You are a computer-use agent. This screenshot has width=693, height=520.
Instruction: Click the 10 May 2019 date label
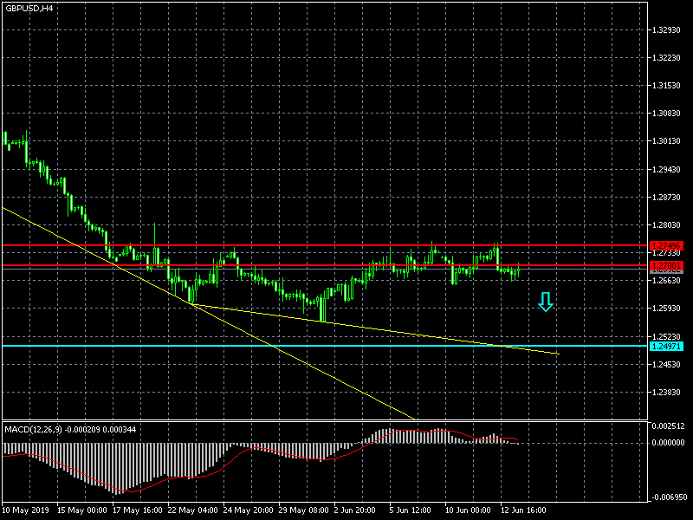click(26, 510)
